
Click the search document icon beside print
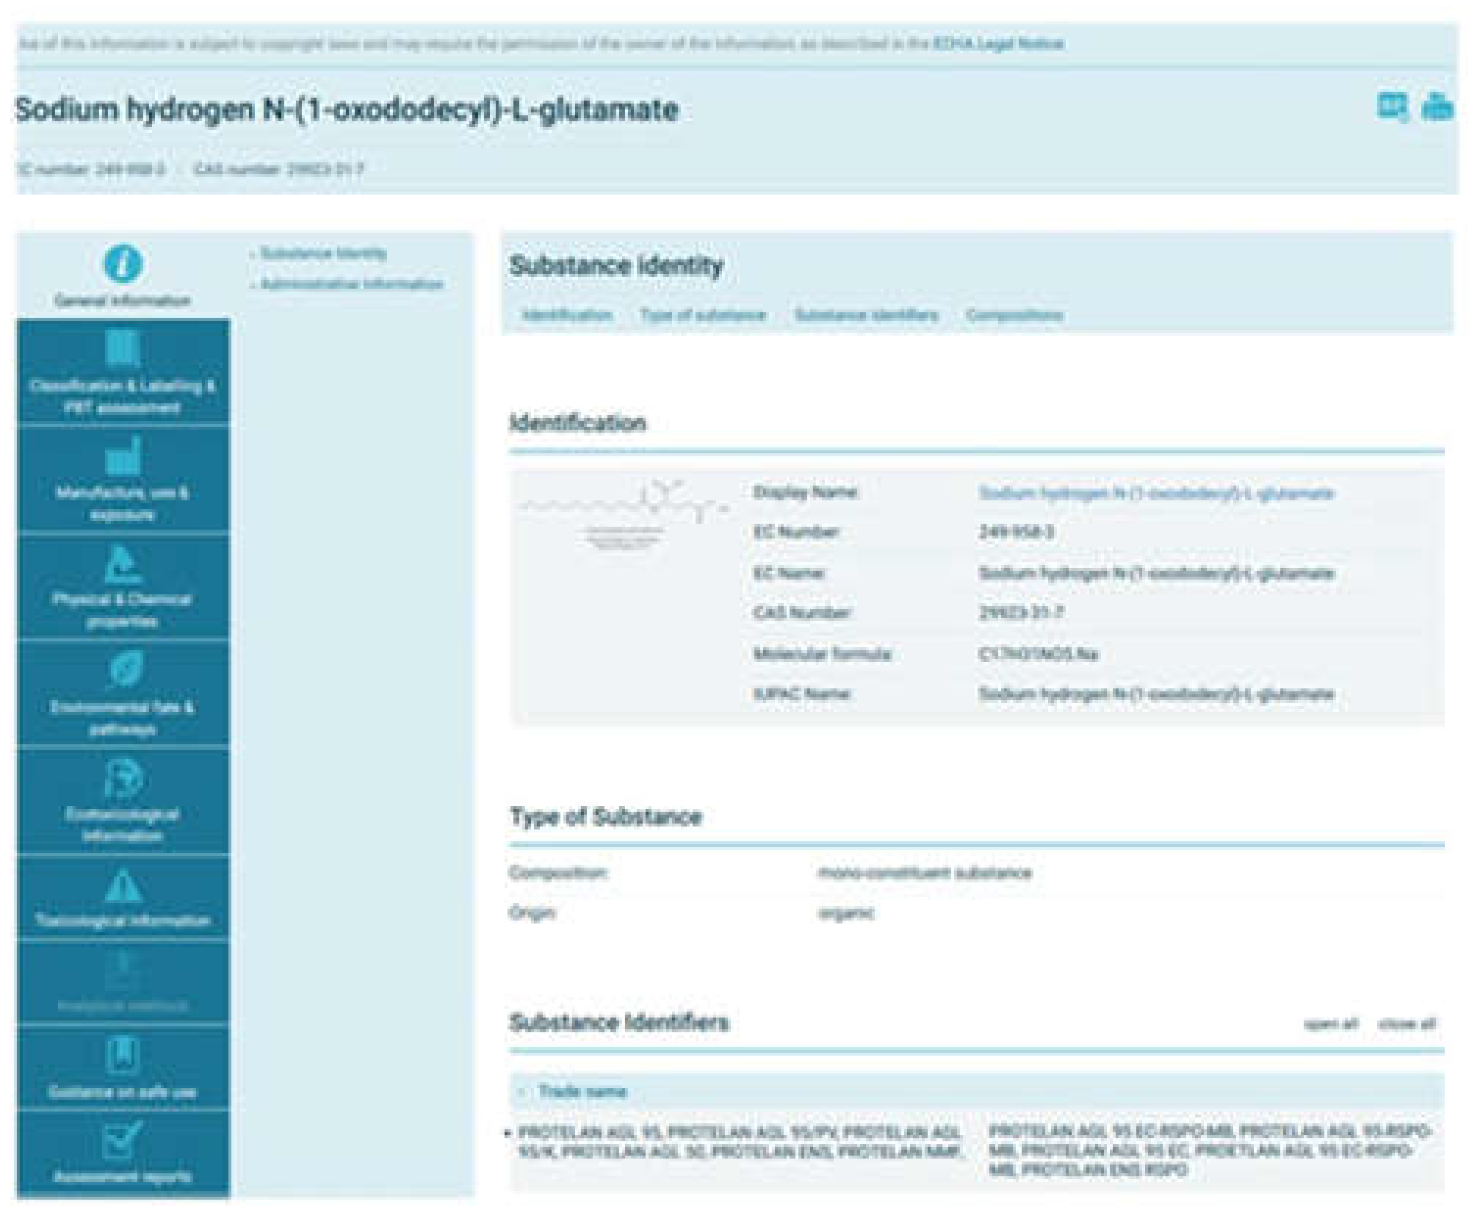tap(1392, 107)
